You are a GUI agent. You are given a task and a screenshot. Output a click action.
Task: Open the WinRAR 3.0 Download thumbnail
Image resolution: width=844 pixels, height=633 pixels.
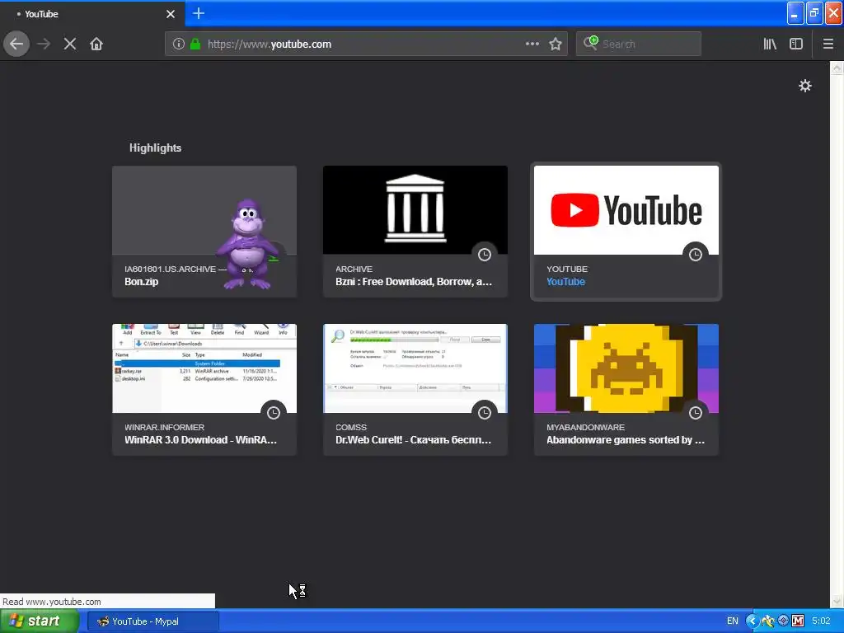[204, 368]
